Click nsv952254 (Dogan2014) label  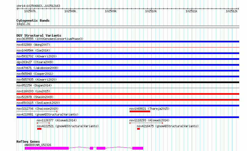coord(34,85)
